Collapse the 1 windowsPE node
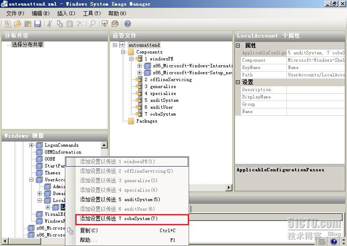This screenshot has width=347, height=246. (131, 59)
